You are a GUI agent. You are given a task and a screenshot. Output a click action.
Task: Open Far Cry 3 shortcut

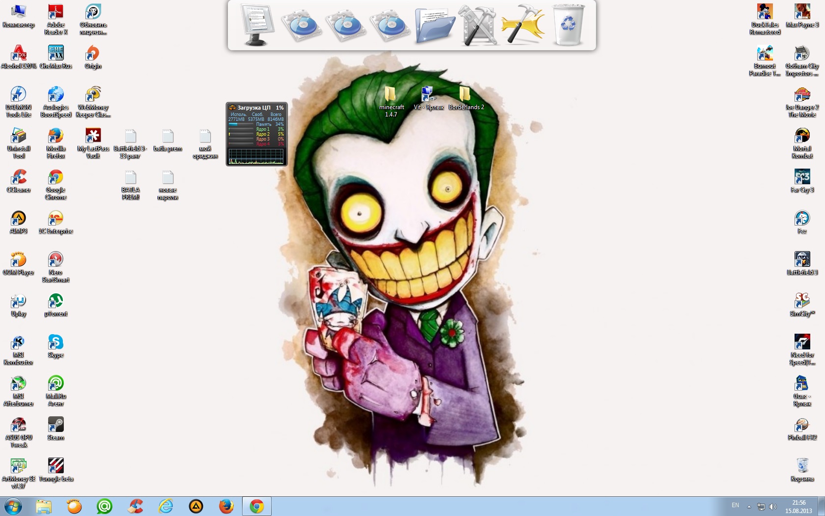tap(802, 181)
